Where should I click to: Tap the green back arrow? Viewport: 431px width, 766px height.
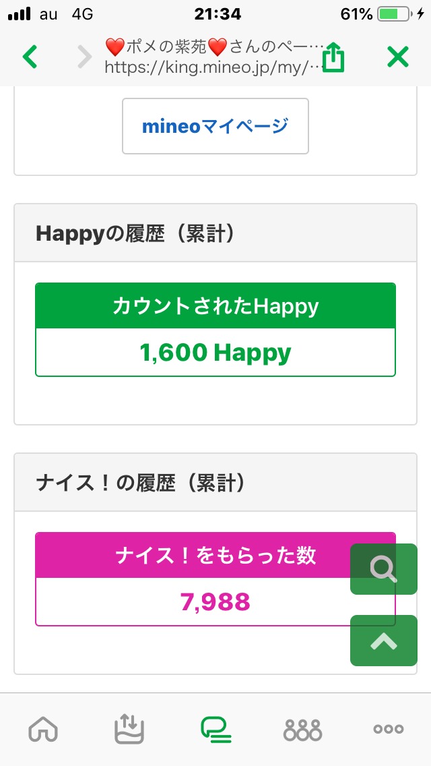[x=30, y=57]
